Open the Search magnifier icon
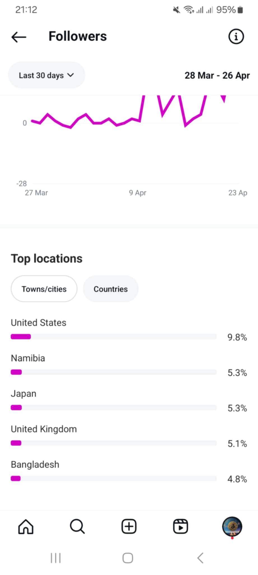 coord(77,526)
